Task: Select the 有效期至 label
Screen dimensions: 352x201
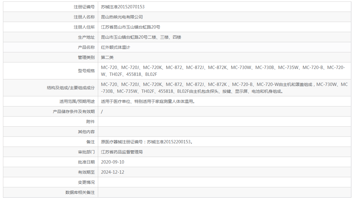Action: 87,172
